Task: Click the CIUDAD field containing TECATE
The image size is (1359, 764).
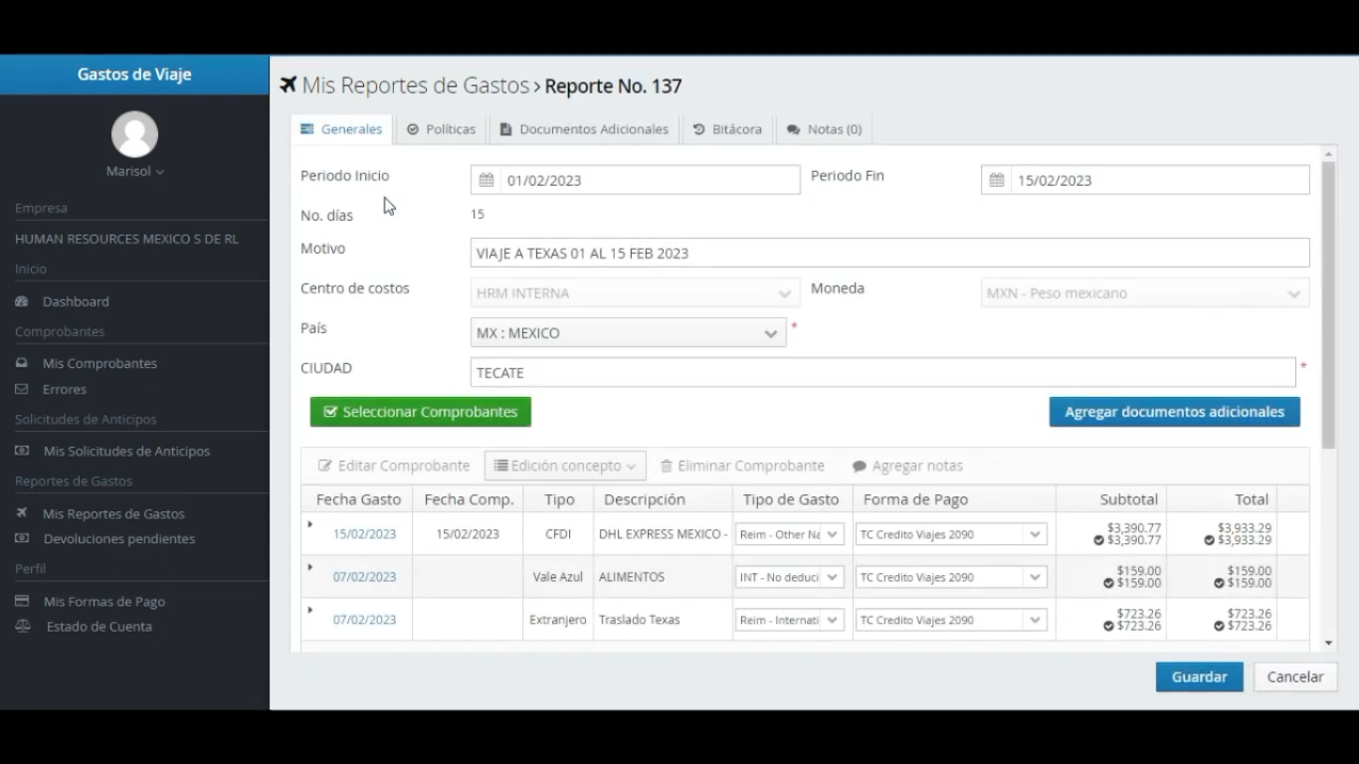Action: click(x=883, y=372)
